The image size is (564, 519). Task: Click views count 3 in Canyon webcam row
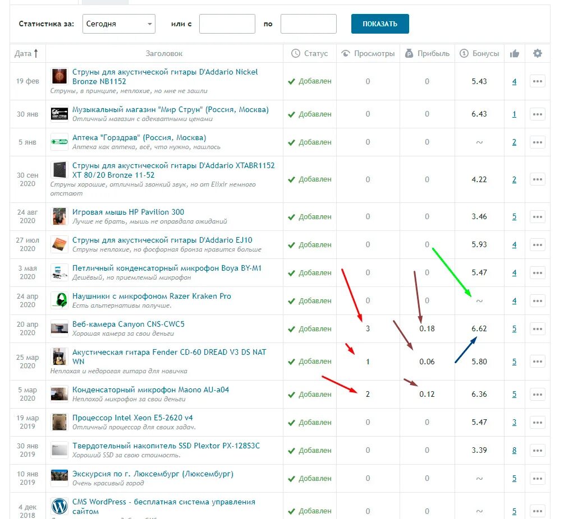point(368,328)
